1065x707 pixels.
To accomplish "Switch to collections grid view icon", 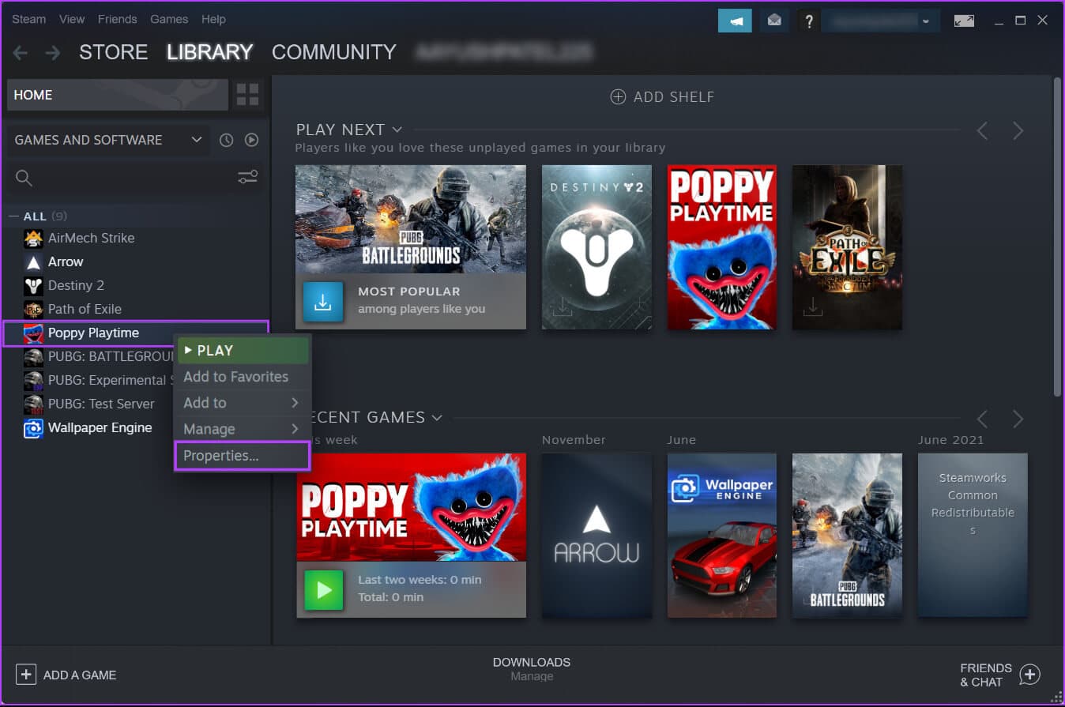I will click(248, 95).
